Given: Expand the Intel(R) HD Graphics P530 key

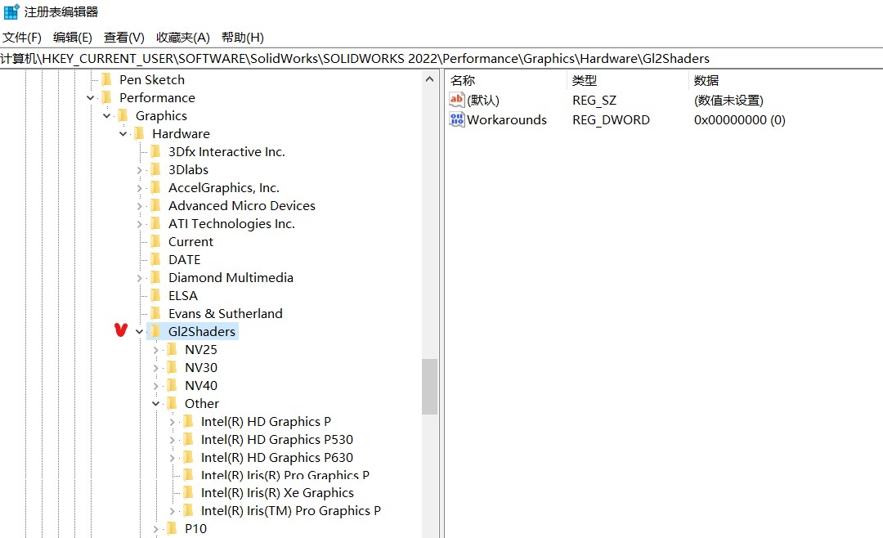Looking at the screenshot, I should coord(173,440).
